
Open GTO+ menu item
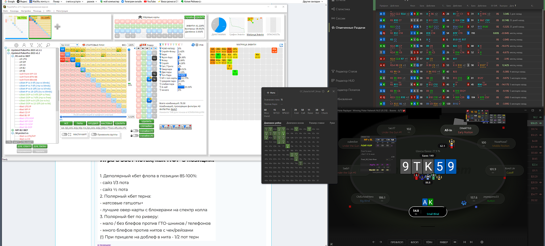point(49,11)
